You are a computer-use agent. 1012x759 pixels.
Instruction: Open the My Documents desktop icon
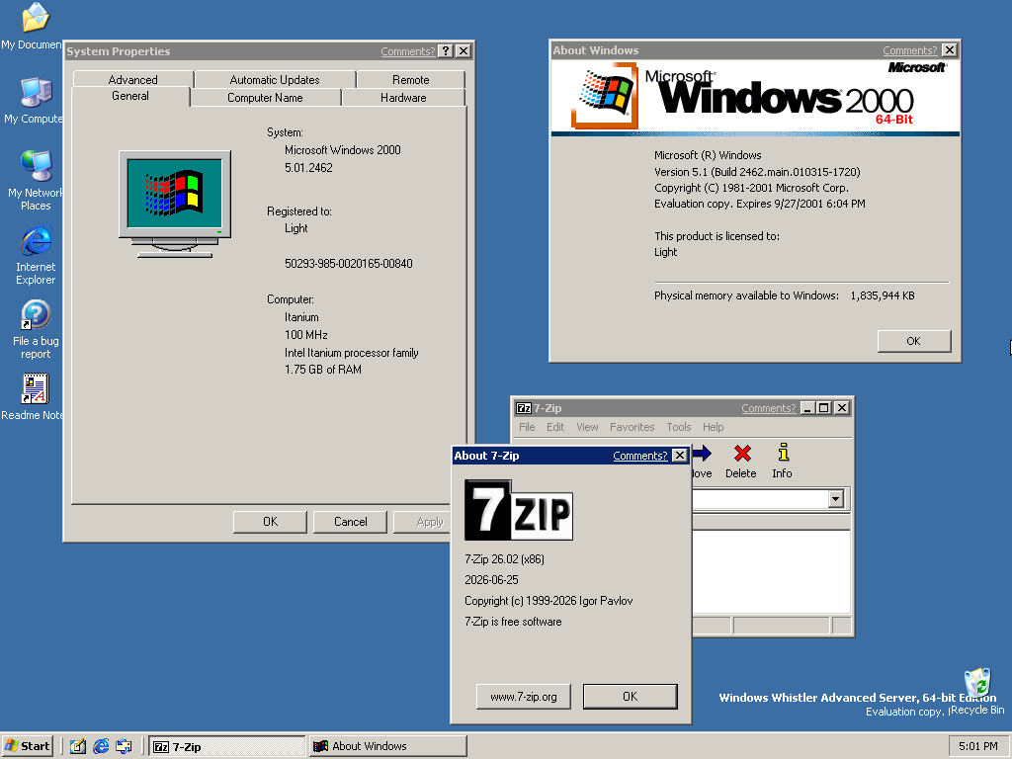point(35,18)
